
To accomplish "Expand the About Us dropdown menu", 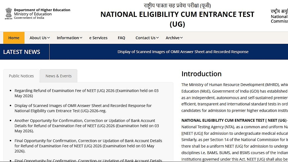I will pos(40,38).
